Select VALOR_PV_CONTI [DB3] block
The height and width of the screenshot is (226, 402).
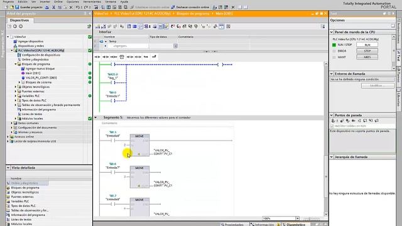click(x=41, y=78)
